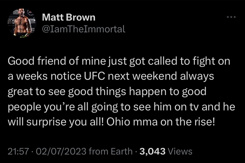Select the word 'people' starting the fourth line
The height and width of the screenshot is (163, 245).
24,107
